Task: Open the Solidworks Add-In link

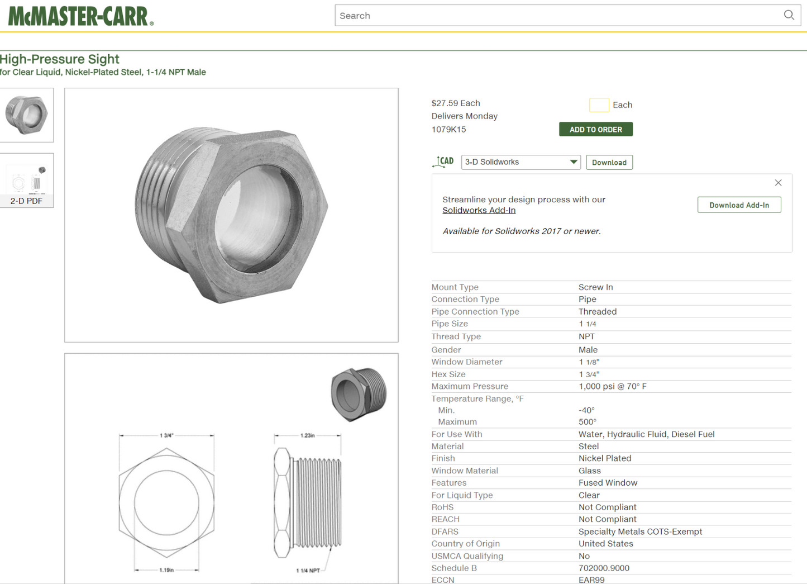Action: [x=479, y=210]
